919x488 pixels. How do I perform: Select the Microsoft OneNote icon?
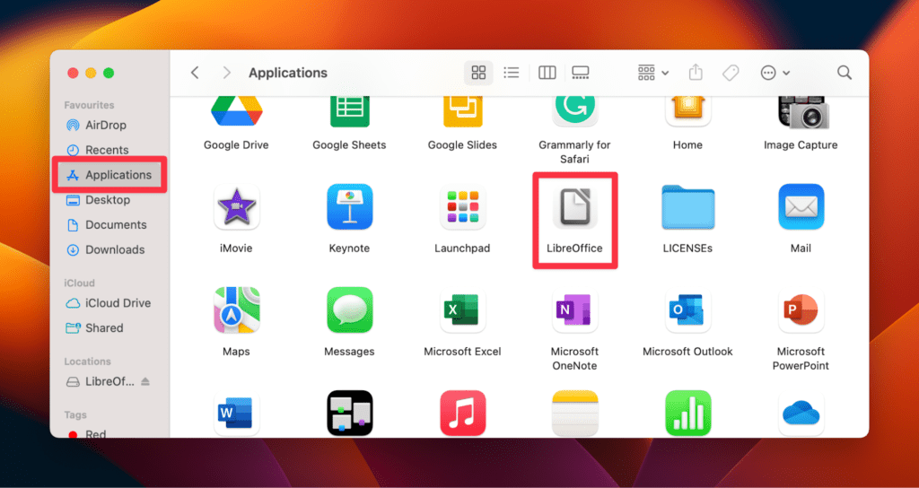point(574,309)
